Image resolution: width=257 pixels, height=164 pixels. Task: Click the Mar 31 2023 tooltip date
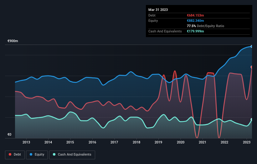158,10
